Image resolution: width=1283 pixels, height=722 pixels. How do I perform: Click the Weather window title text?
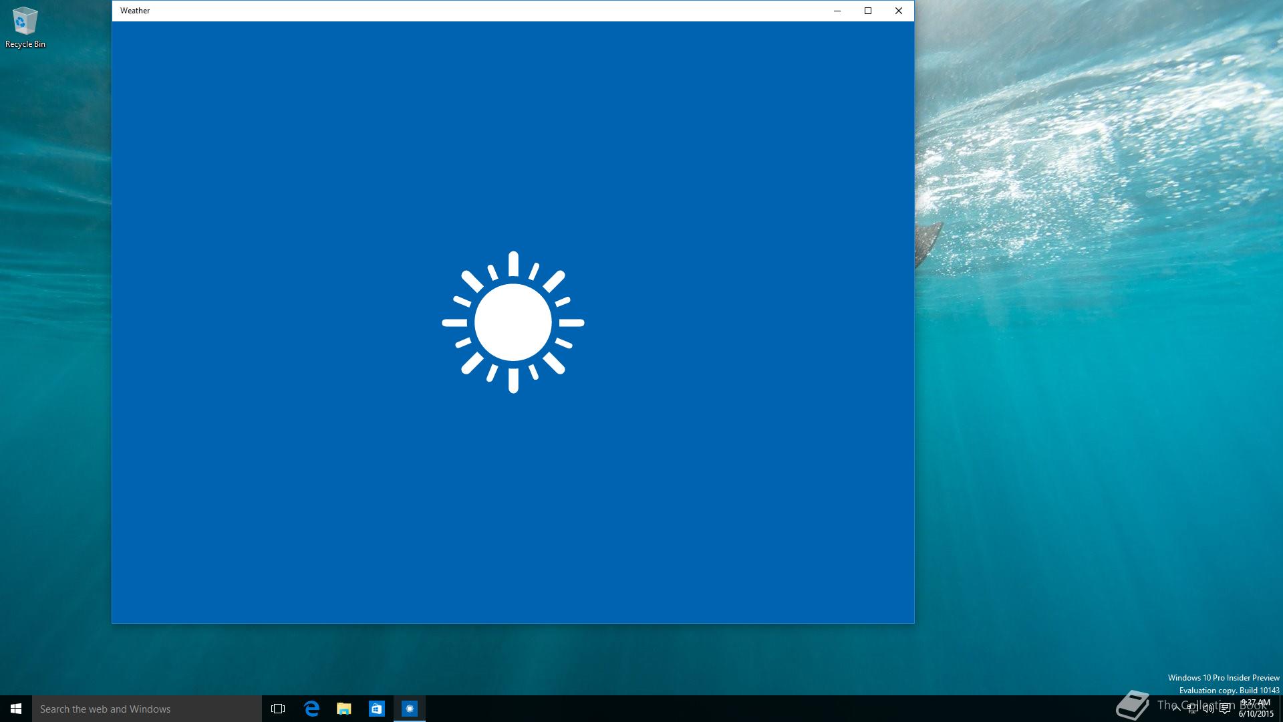pos(135,11)
